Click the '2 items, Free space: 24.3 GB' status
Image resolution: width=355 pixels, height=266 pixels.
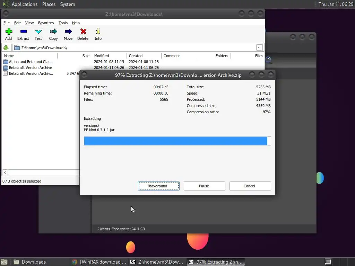coord(121,229)
